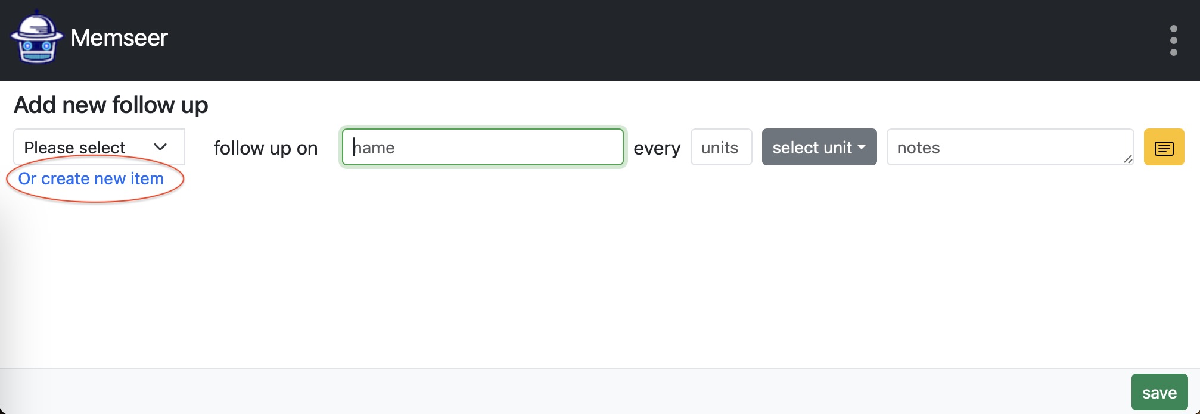
Task: Click the Memseer robot logo icon
Action: point(36,37)
